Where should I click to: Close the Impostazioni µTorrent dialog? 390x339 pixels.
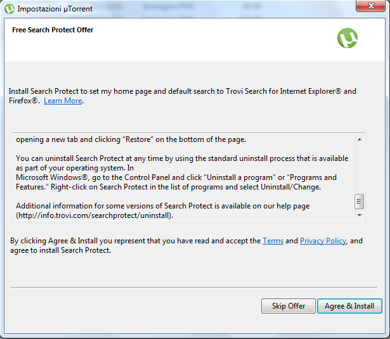point(370,6)
